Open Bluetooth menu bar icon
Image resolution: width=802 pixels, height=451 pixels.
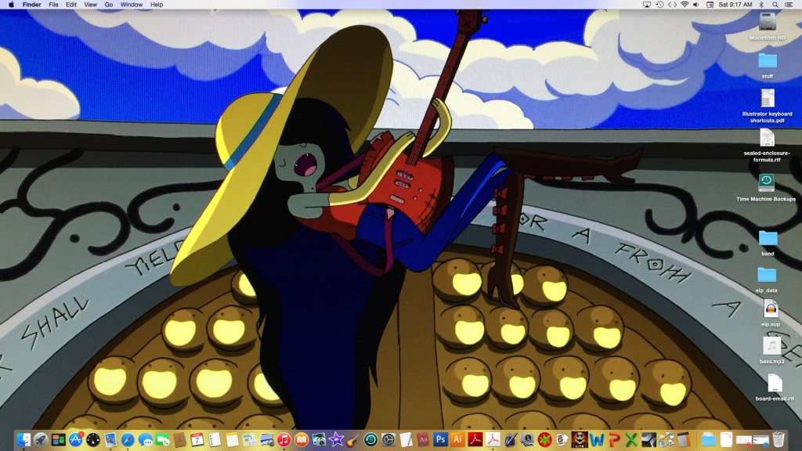761,5
